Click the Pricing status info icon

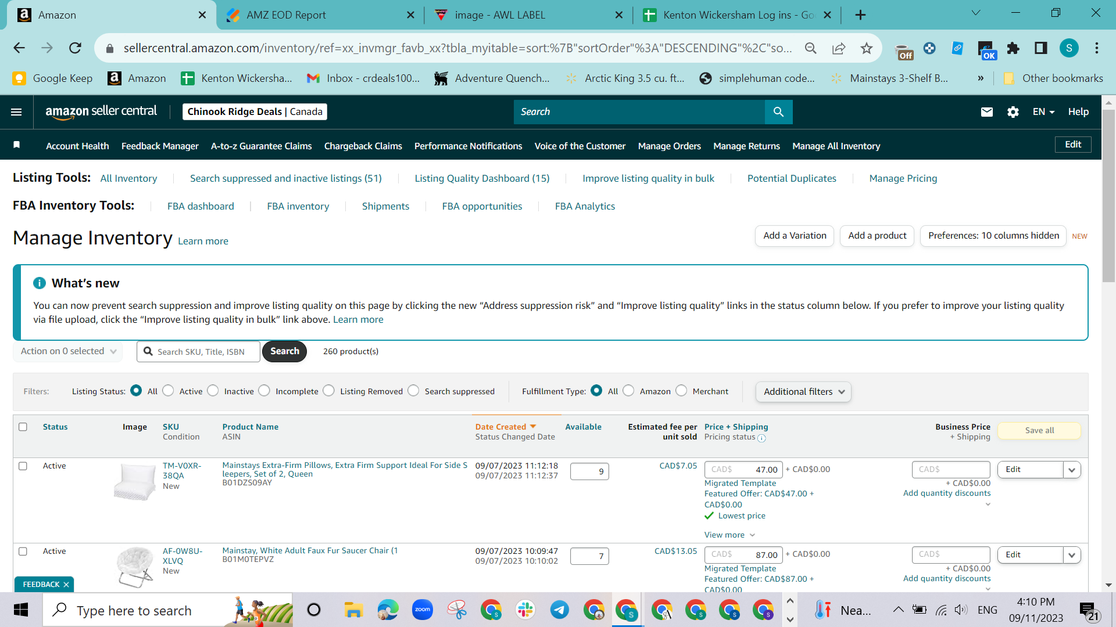coord(761,438)
